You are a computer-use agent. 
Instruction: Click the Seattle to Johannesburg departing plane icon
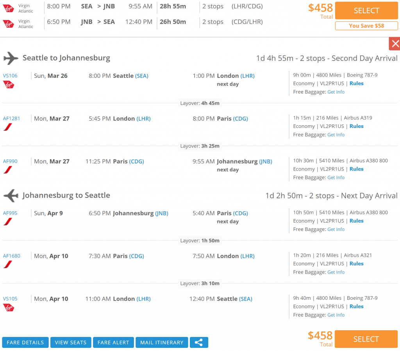click(x=11, y=58)
